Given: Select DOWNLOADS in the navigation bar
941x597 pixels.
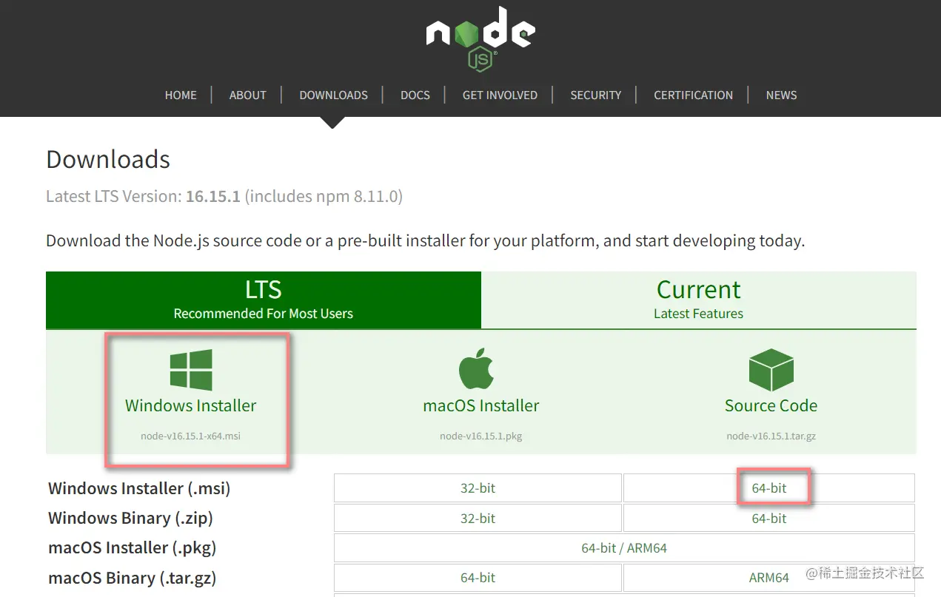Looking at the screenshot, I should point(333,95).
